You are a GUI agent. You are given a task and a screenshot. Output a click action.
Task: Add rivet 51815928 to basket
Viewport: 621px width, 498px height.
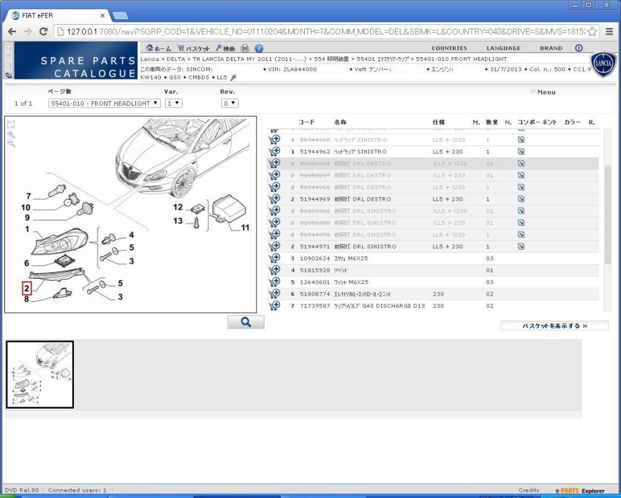(274, 270)
